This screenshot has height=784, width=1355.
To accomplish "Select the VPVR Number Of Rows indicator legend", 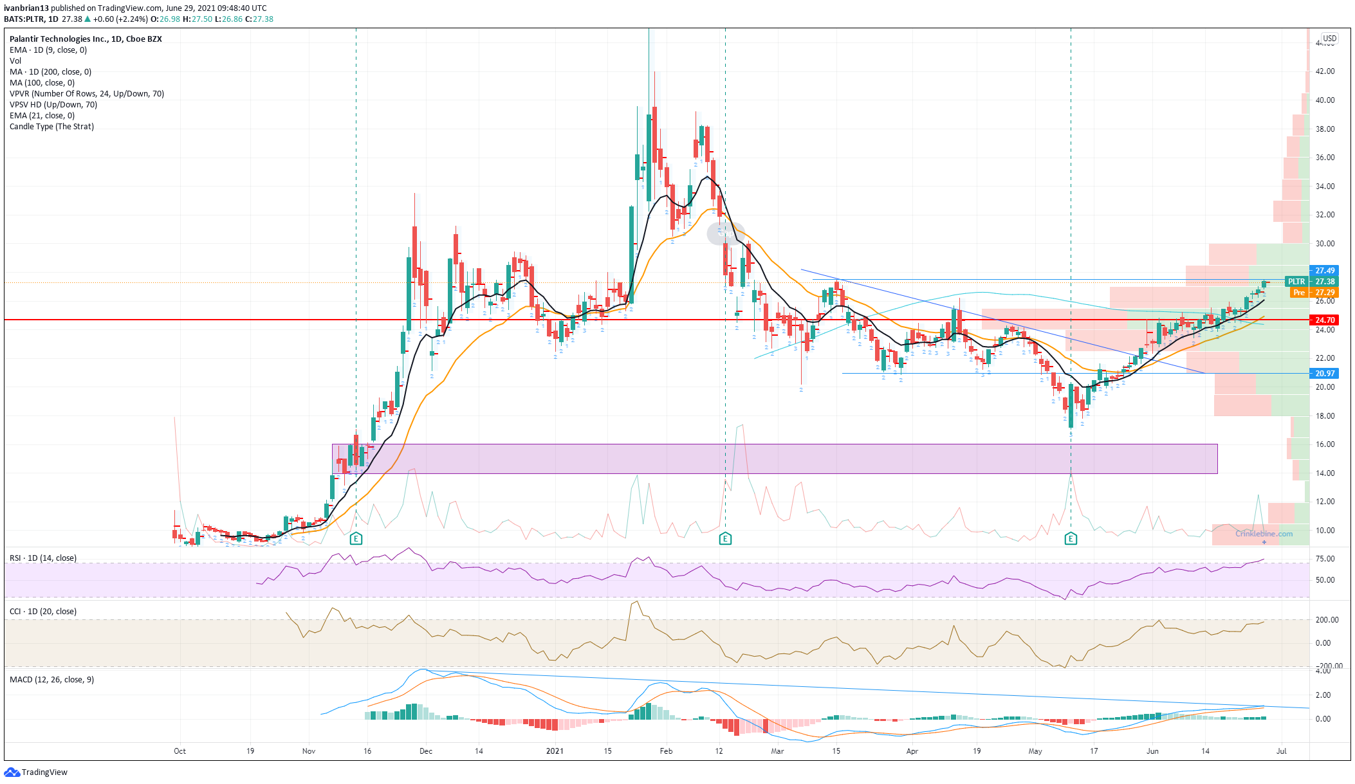I will pos(87,94).
